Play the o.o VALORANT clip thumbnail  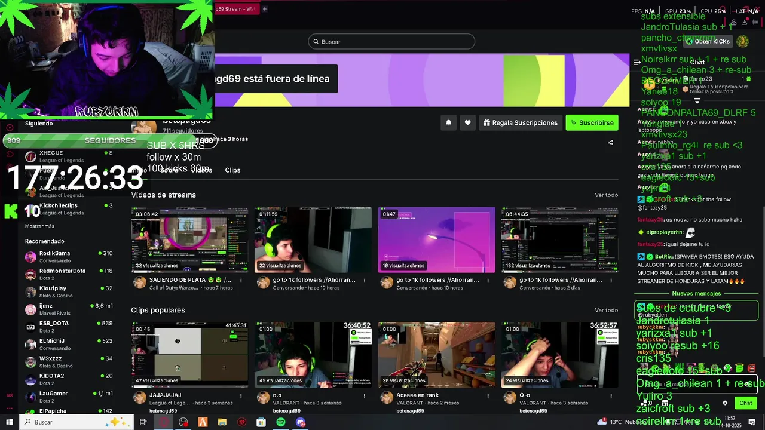click(313, 355)
